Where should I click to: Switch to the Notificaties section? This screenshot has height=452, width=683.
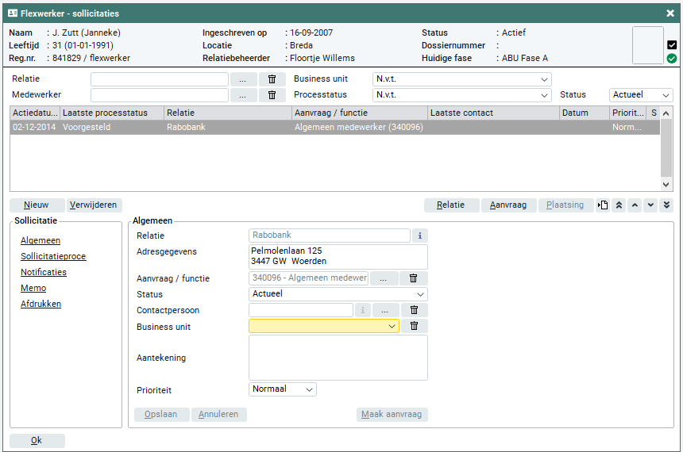pyautogui.click(x=44, y=272)
